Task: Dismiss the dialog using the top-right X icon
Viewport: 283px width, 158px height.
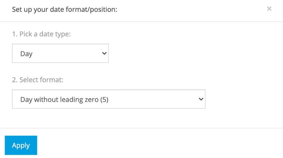Action: click(269, 9)
